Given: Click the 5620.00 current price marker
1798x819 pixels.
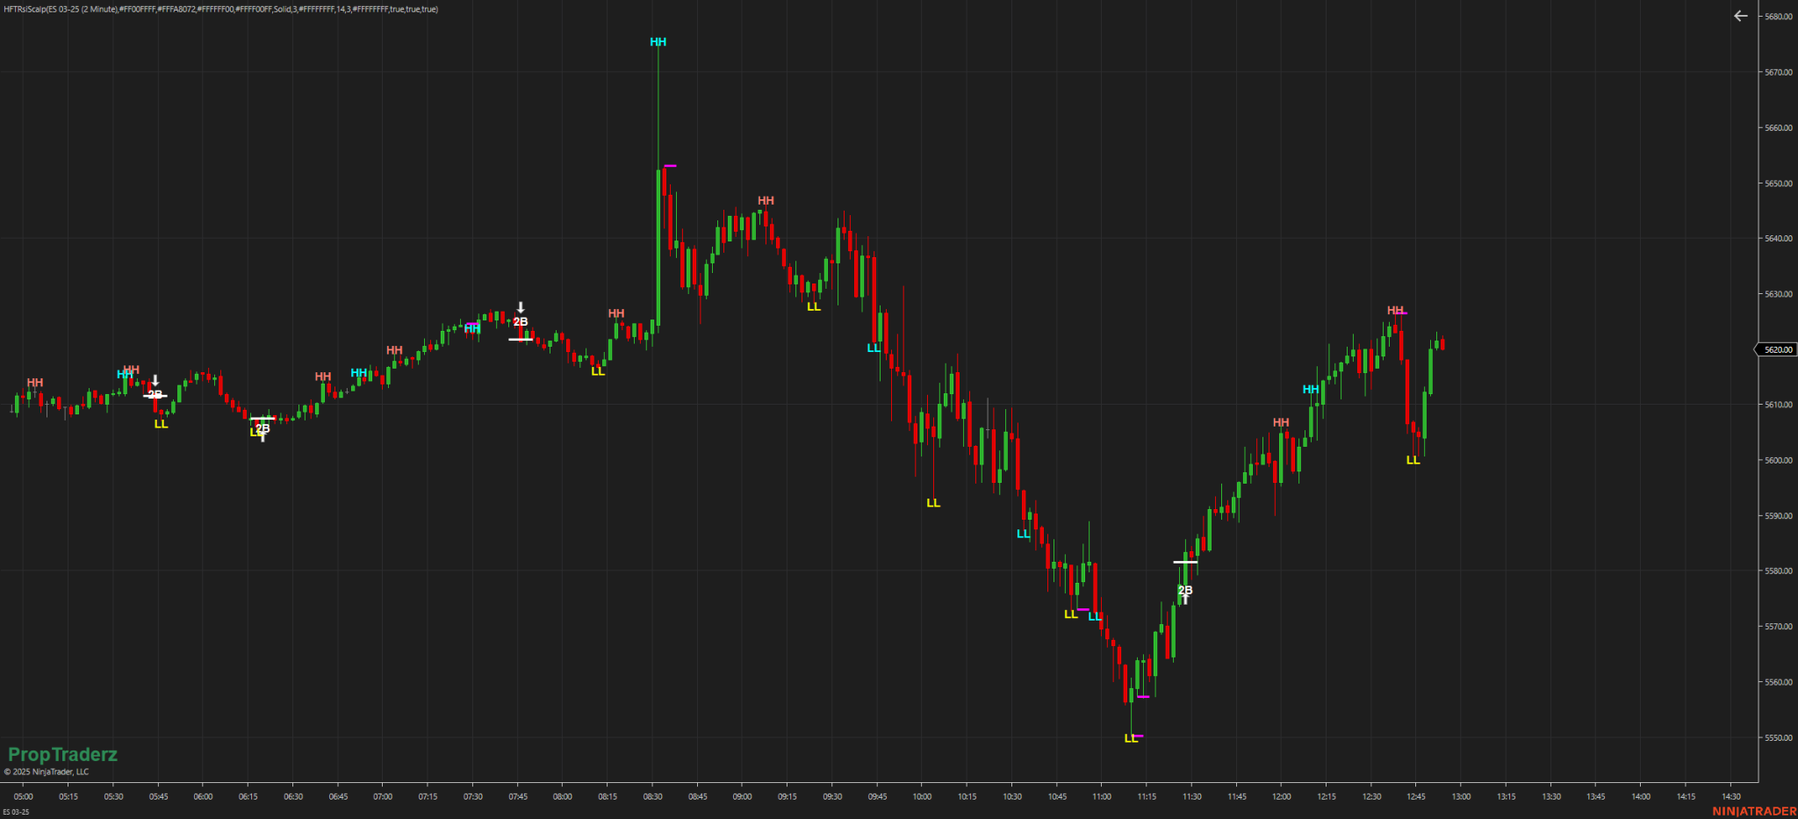Looking at the screenshot, I should click(x=1777, y=349).
